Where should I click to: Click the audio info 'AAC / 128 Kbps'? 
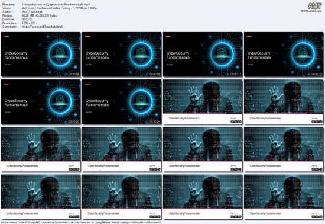click(x=32, y=12)
